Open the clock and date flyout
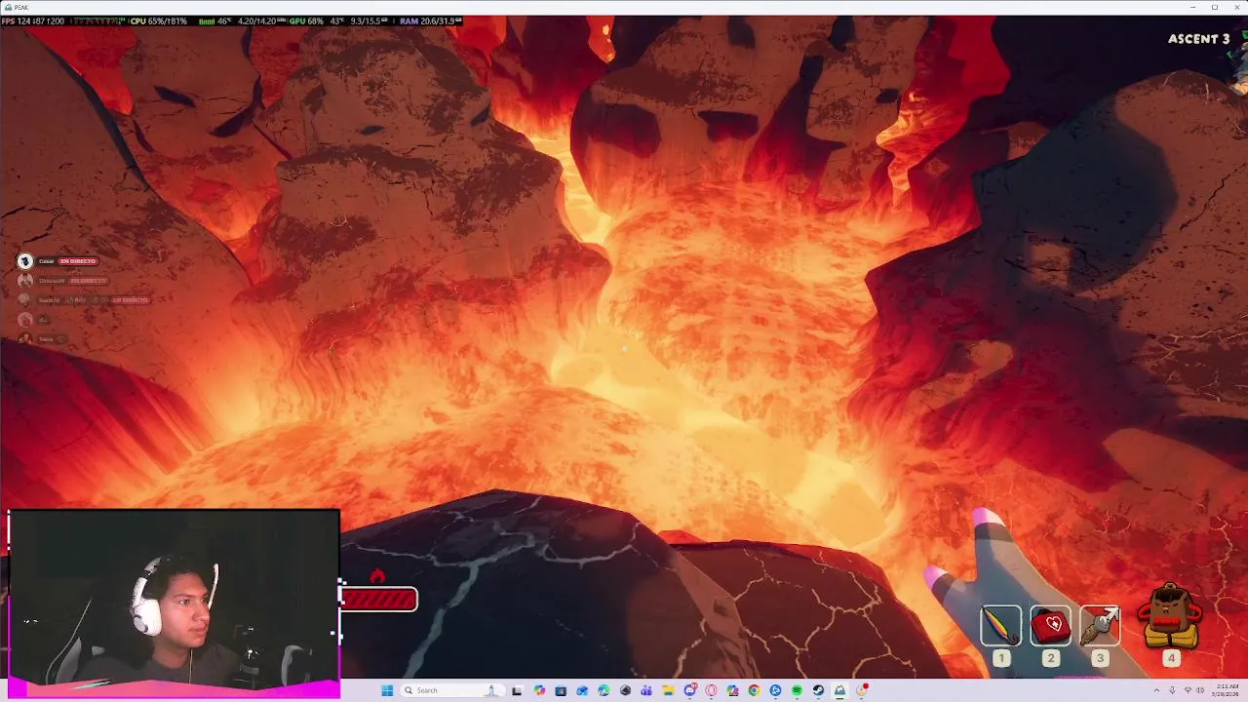 click(1225, 690)
